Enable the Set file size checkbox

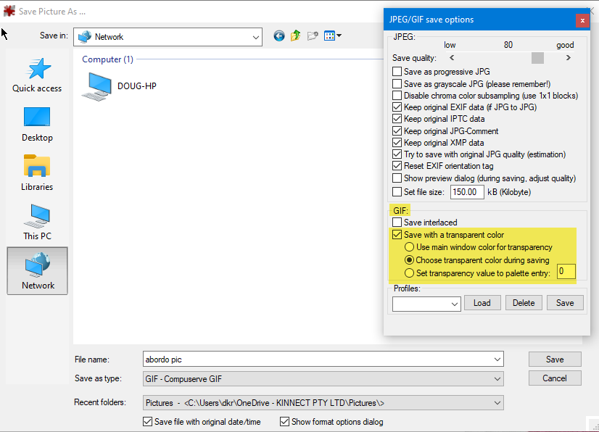click(397, 191)
